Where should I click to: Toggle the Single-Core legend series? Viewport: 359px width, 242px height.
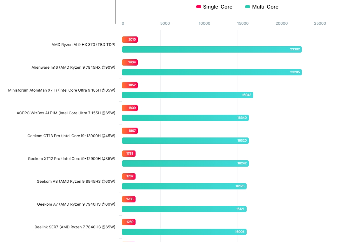pos(217,7)
